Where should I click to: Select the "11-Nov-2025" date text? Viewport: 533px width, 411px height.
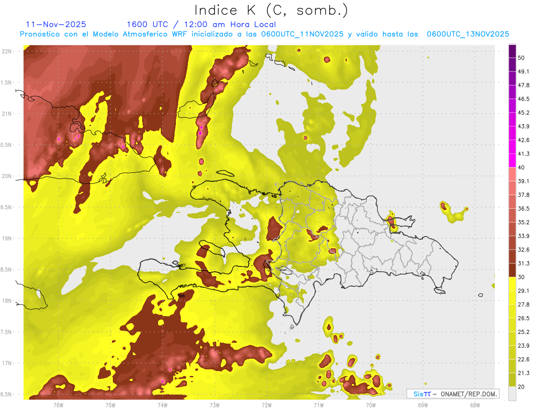click(x=56, y=24)
